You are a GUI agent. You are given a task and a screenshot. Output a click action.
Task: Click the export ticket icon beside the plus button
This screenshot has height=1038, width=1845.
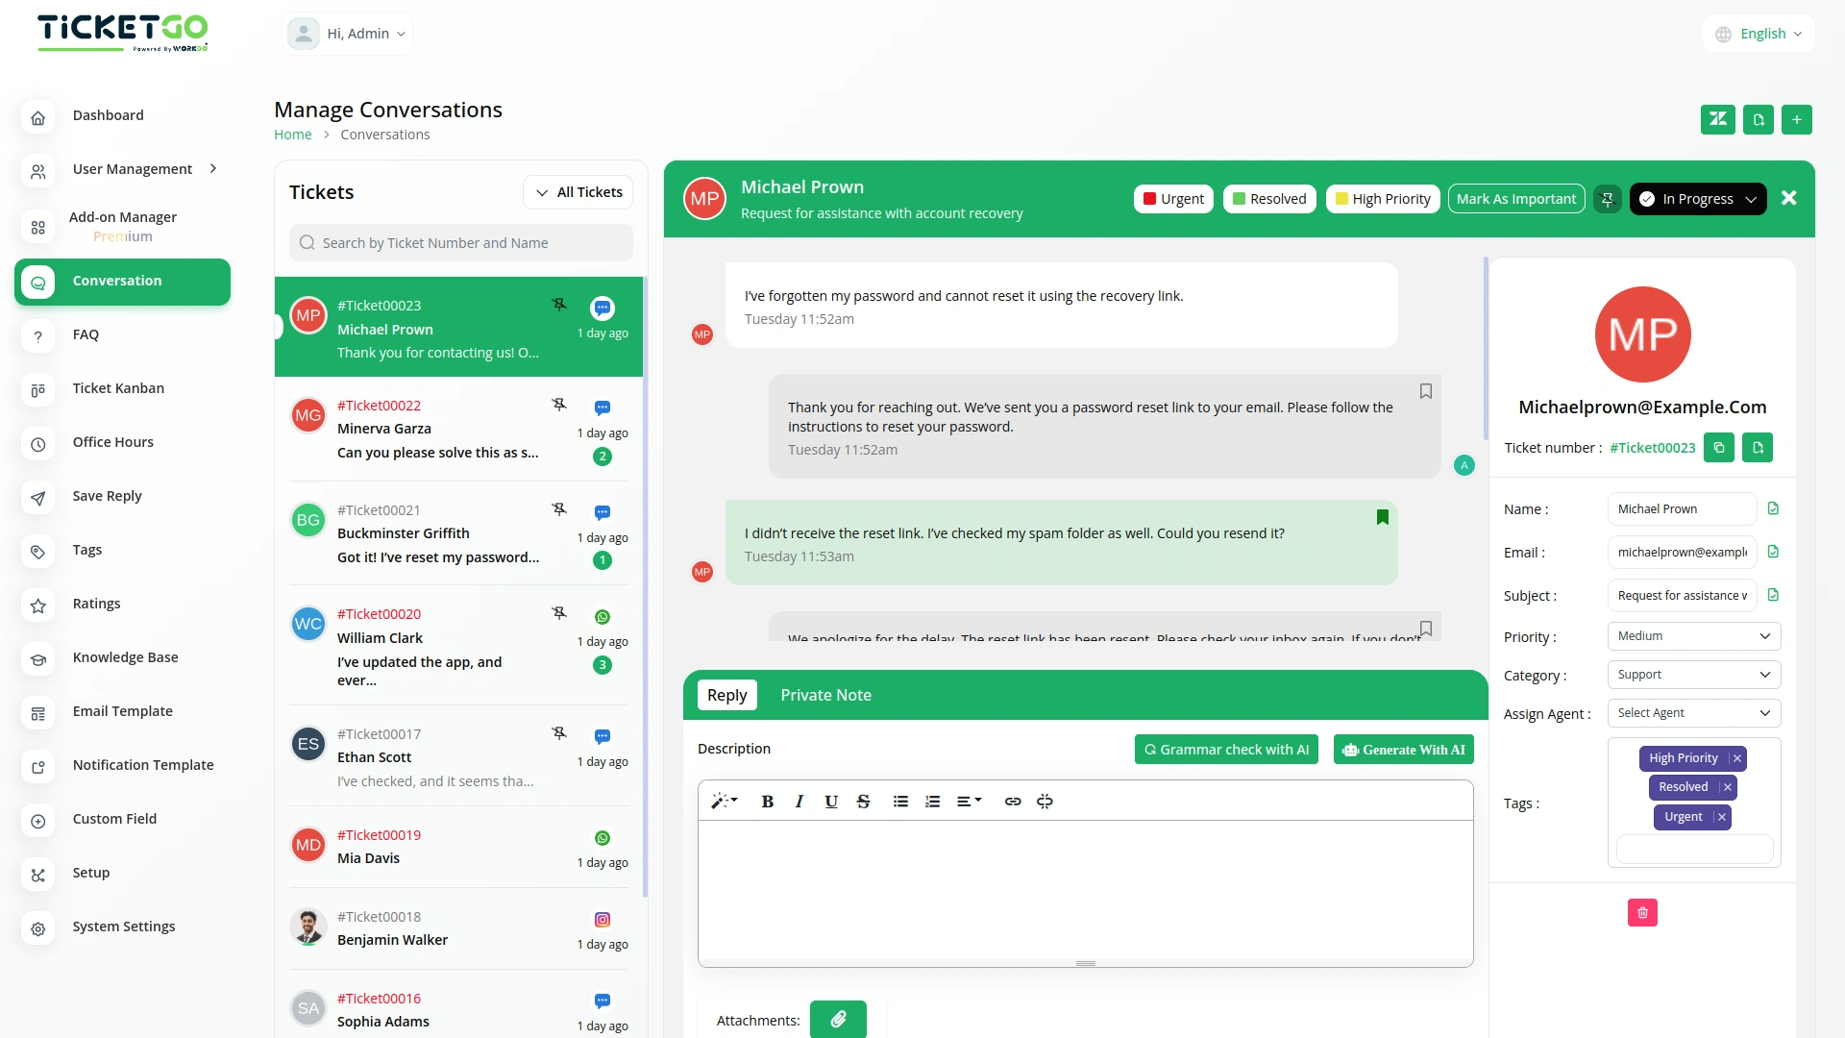click(1758, 119)
